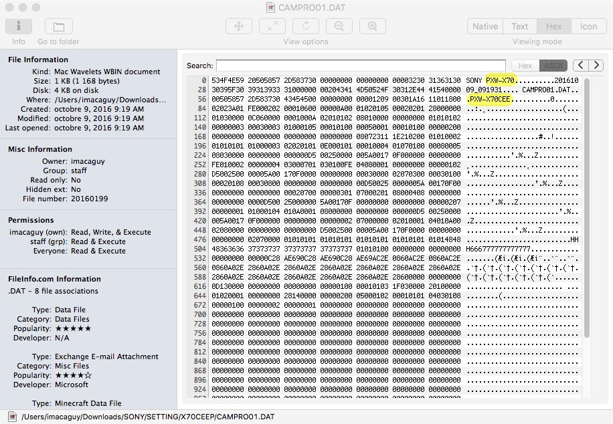Go to next search result arrow
This screenshot has height=424, width=613.
point(596,66)
